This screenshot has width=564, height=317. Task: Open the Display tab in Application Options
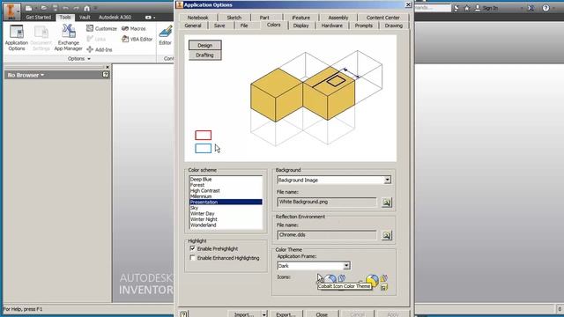pos(301,26)
